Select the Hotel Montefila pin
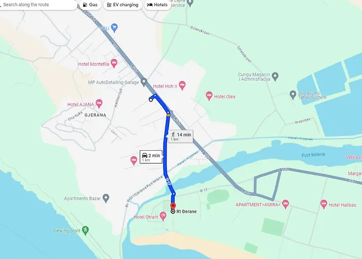Image resolution: width=362 pixels, height=259 pixels. [114, 63]
